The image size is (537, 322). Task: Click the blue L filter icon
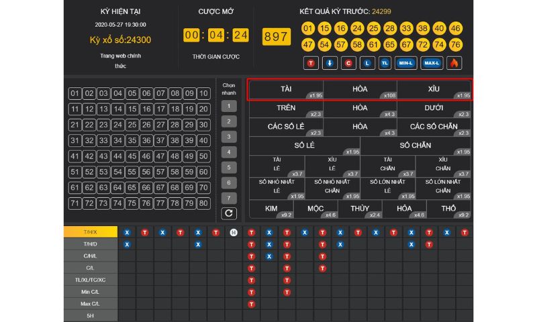tap(367, 63)
